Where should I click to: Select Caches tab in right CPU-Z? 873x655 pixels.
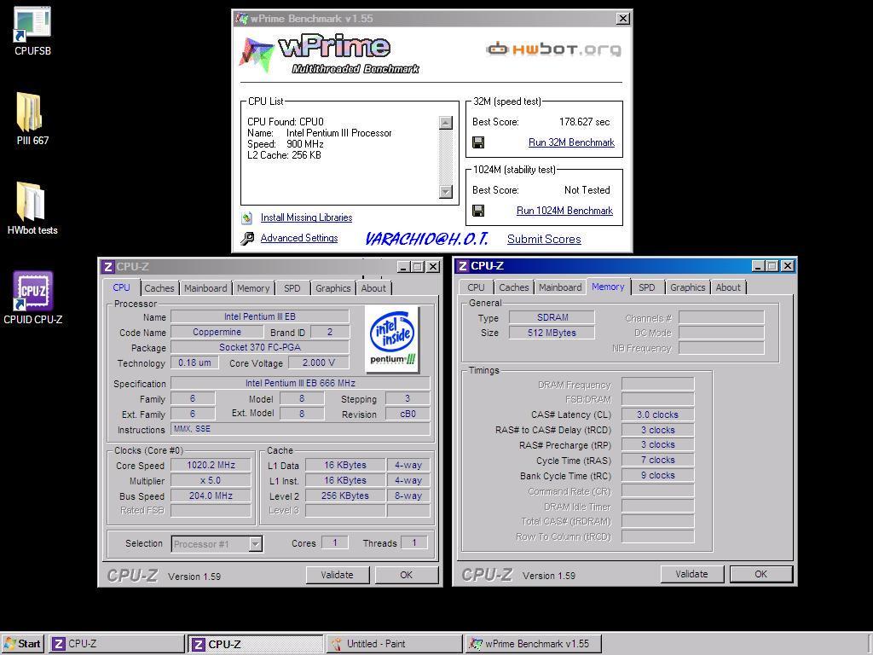click(x=513, y=287)
